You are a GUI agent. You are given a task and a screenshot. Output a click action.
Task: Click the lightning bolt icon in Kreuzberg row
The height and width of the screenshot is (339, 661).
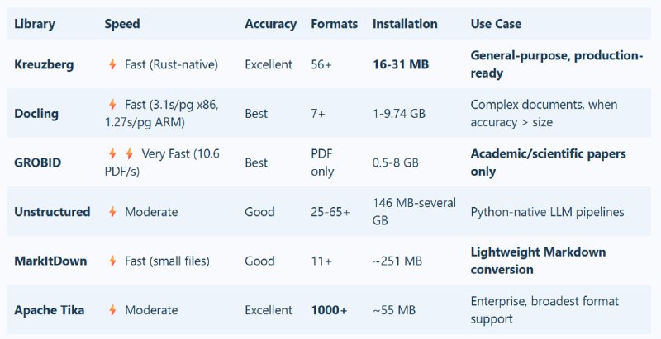112,64
